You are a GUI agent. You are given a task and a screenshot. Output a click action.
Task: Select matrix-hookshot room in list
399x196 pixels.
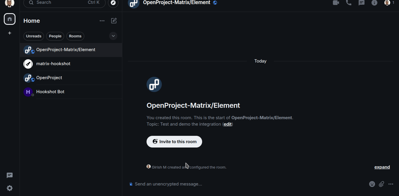pyautogui.click(x=53, y=64)
